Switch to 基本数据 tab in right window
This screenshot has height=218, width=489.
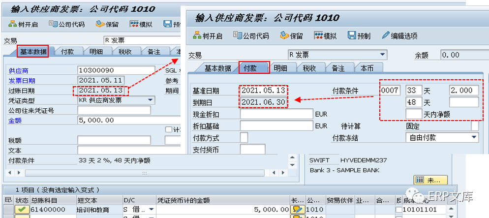point(217,68)
